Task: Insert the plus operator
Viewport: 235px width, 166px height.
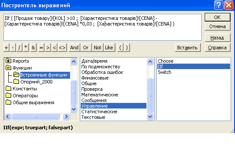Action: [x=6, y=48]
